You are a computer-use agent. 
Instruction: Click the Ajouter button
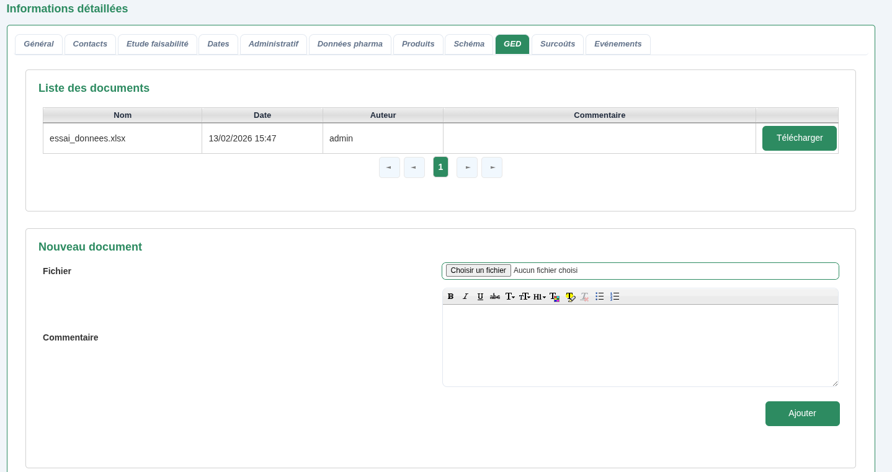[802, 413]
